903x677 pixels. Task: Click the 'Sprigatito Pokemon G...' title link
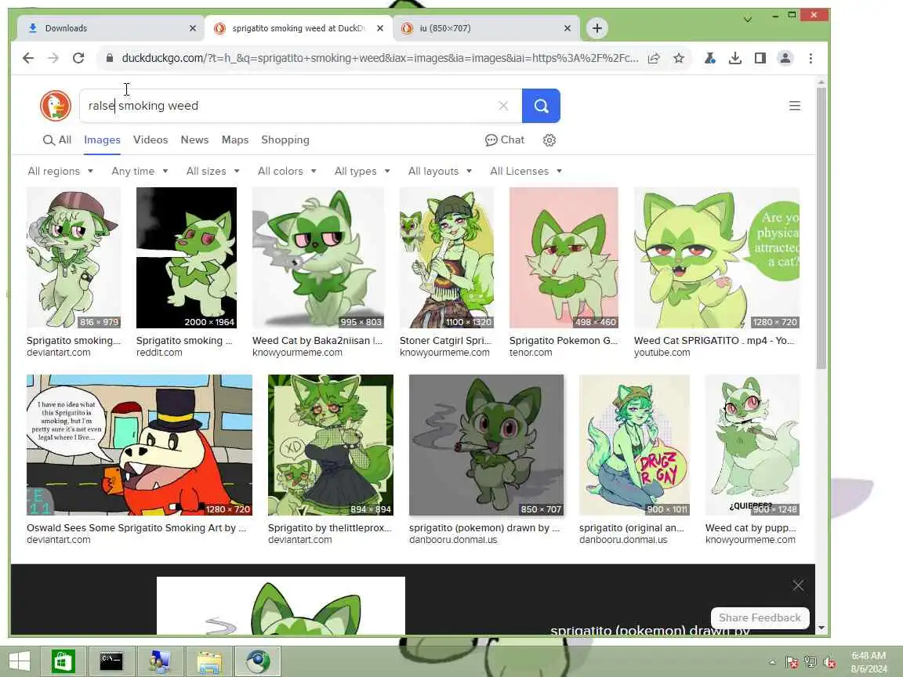[564, 341]
